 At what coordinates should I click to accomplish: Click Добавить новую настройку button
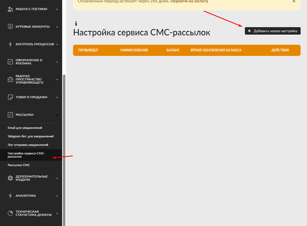[x=273, y=31]
